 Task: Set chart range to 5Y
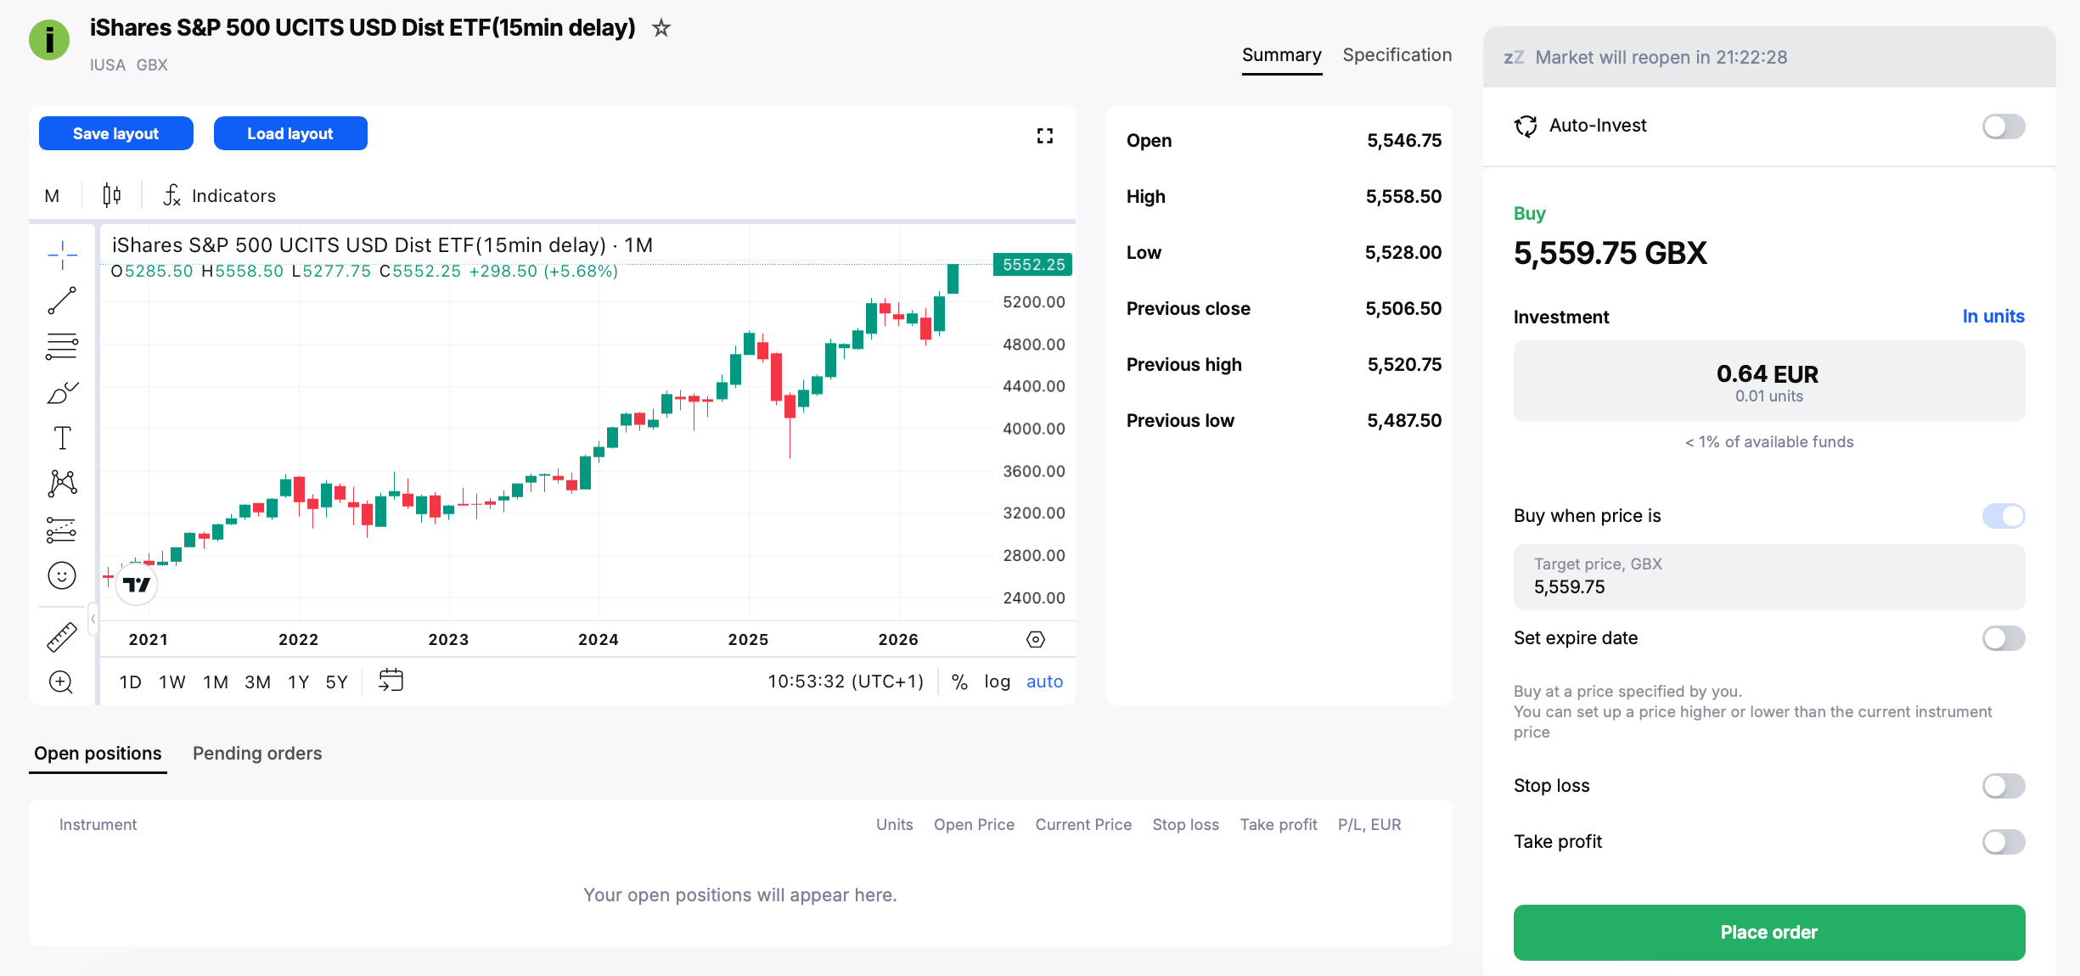click(x=337, y=682)
